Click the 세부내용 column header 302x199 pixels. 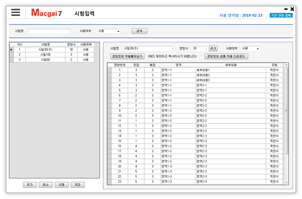[231, 65]
